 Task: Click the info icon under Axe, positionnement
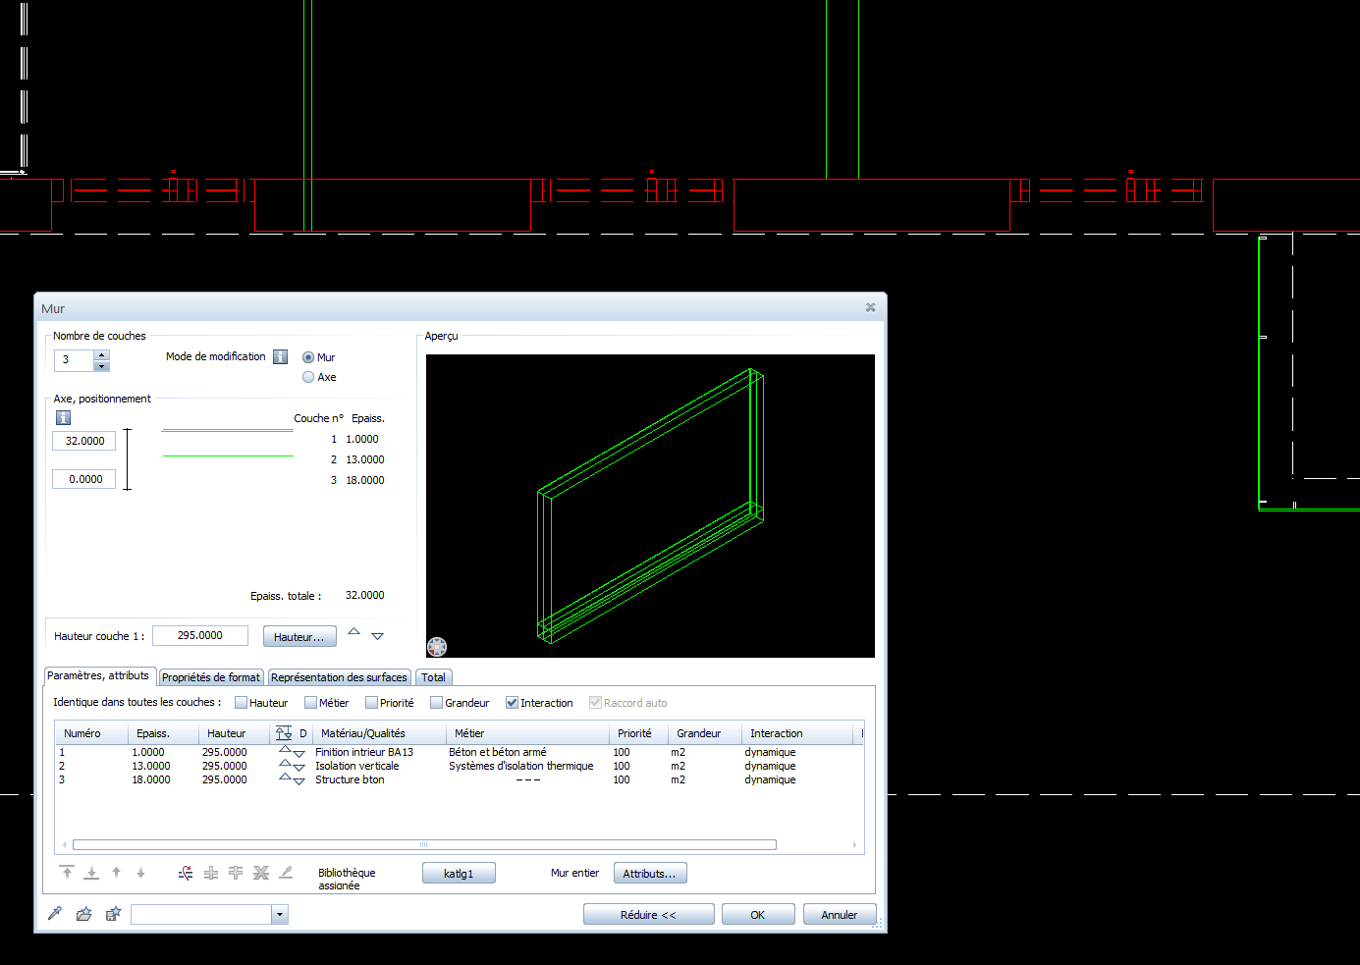pyautogui.click(x=63, y=417)
